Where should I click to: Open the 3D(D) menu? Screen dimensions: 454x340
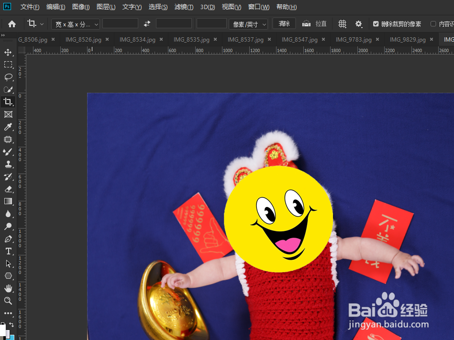[x=208, y=7]
